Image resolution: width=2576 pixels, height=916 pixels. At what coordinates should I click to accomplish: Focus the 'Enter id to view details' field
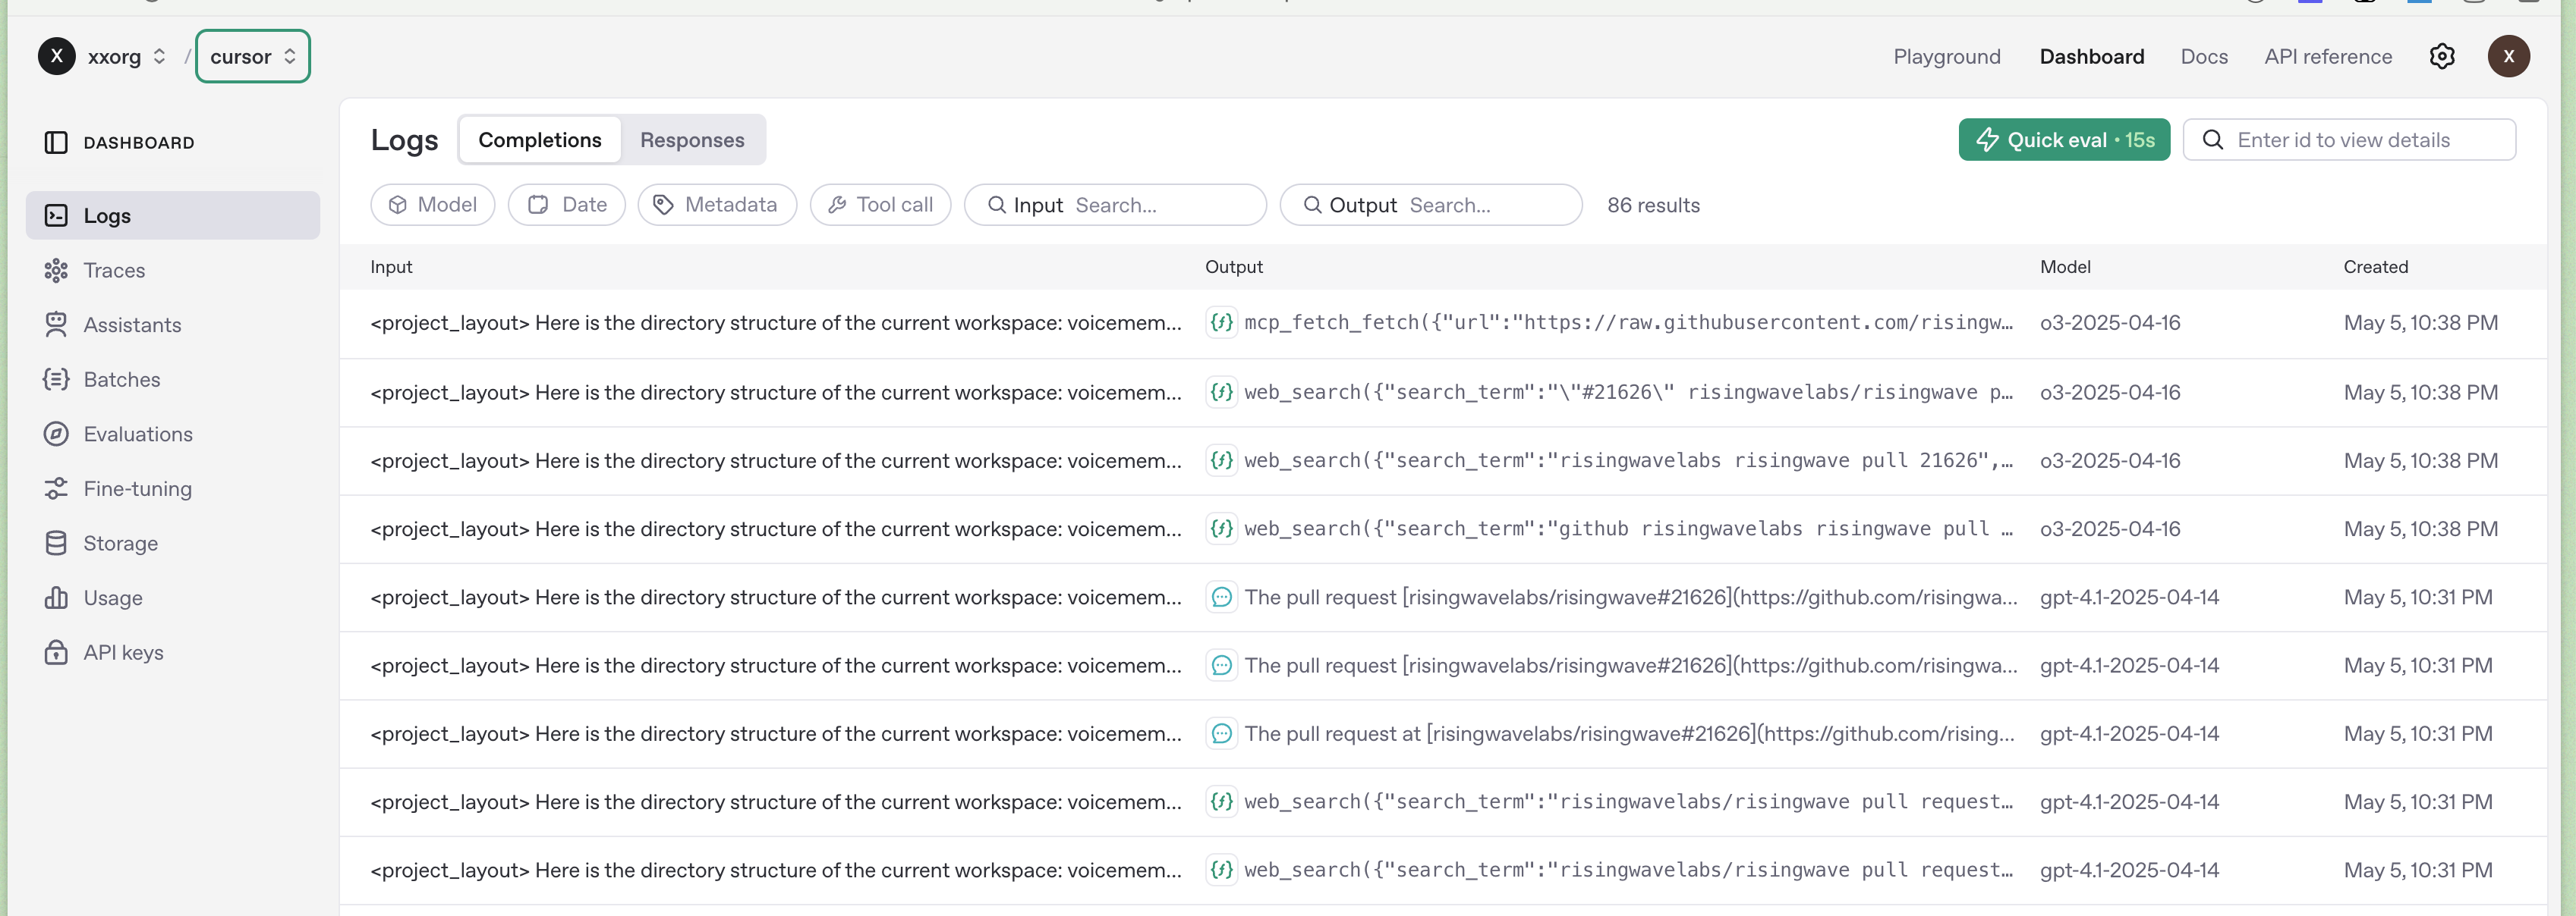click(2349, 140)
